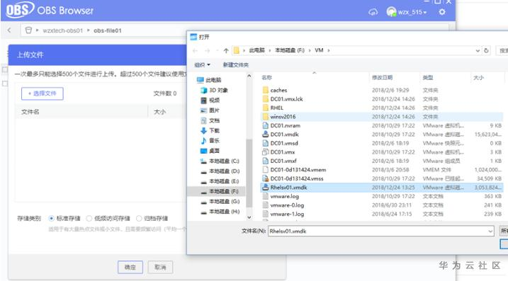
Task: Select 本地磁盘 (D:) drive
Action: click(x=220, y=171)
